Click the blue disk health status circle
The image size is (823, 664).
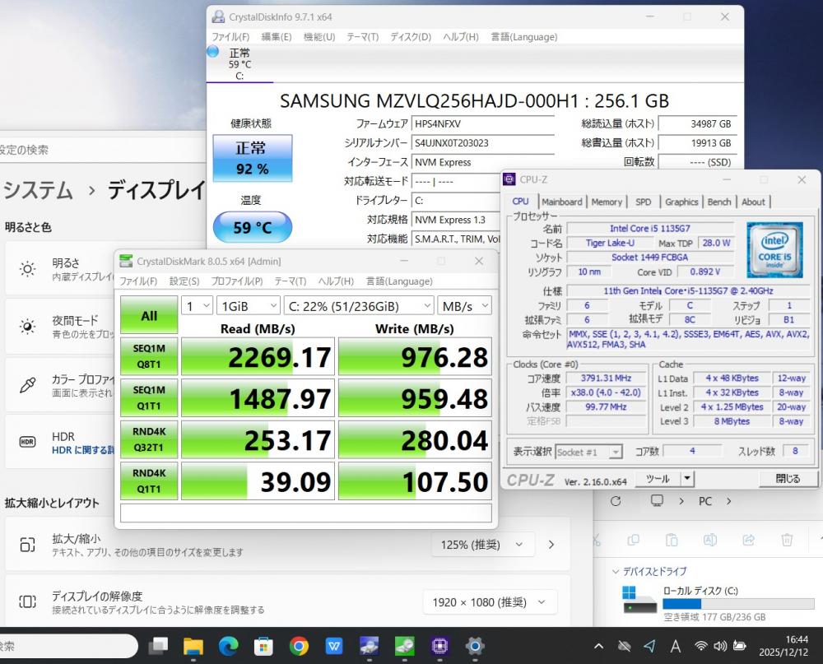213,52
